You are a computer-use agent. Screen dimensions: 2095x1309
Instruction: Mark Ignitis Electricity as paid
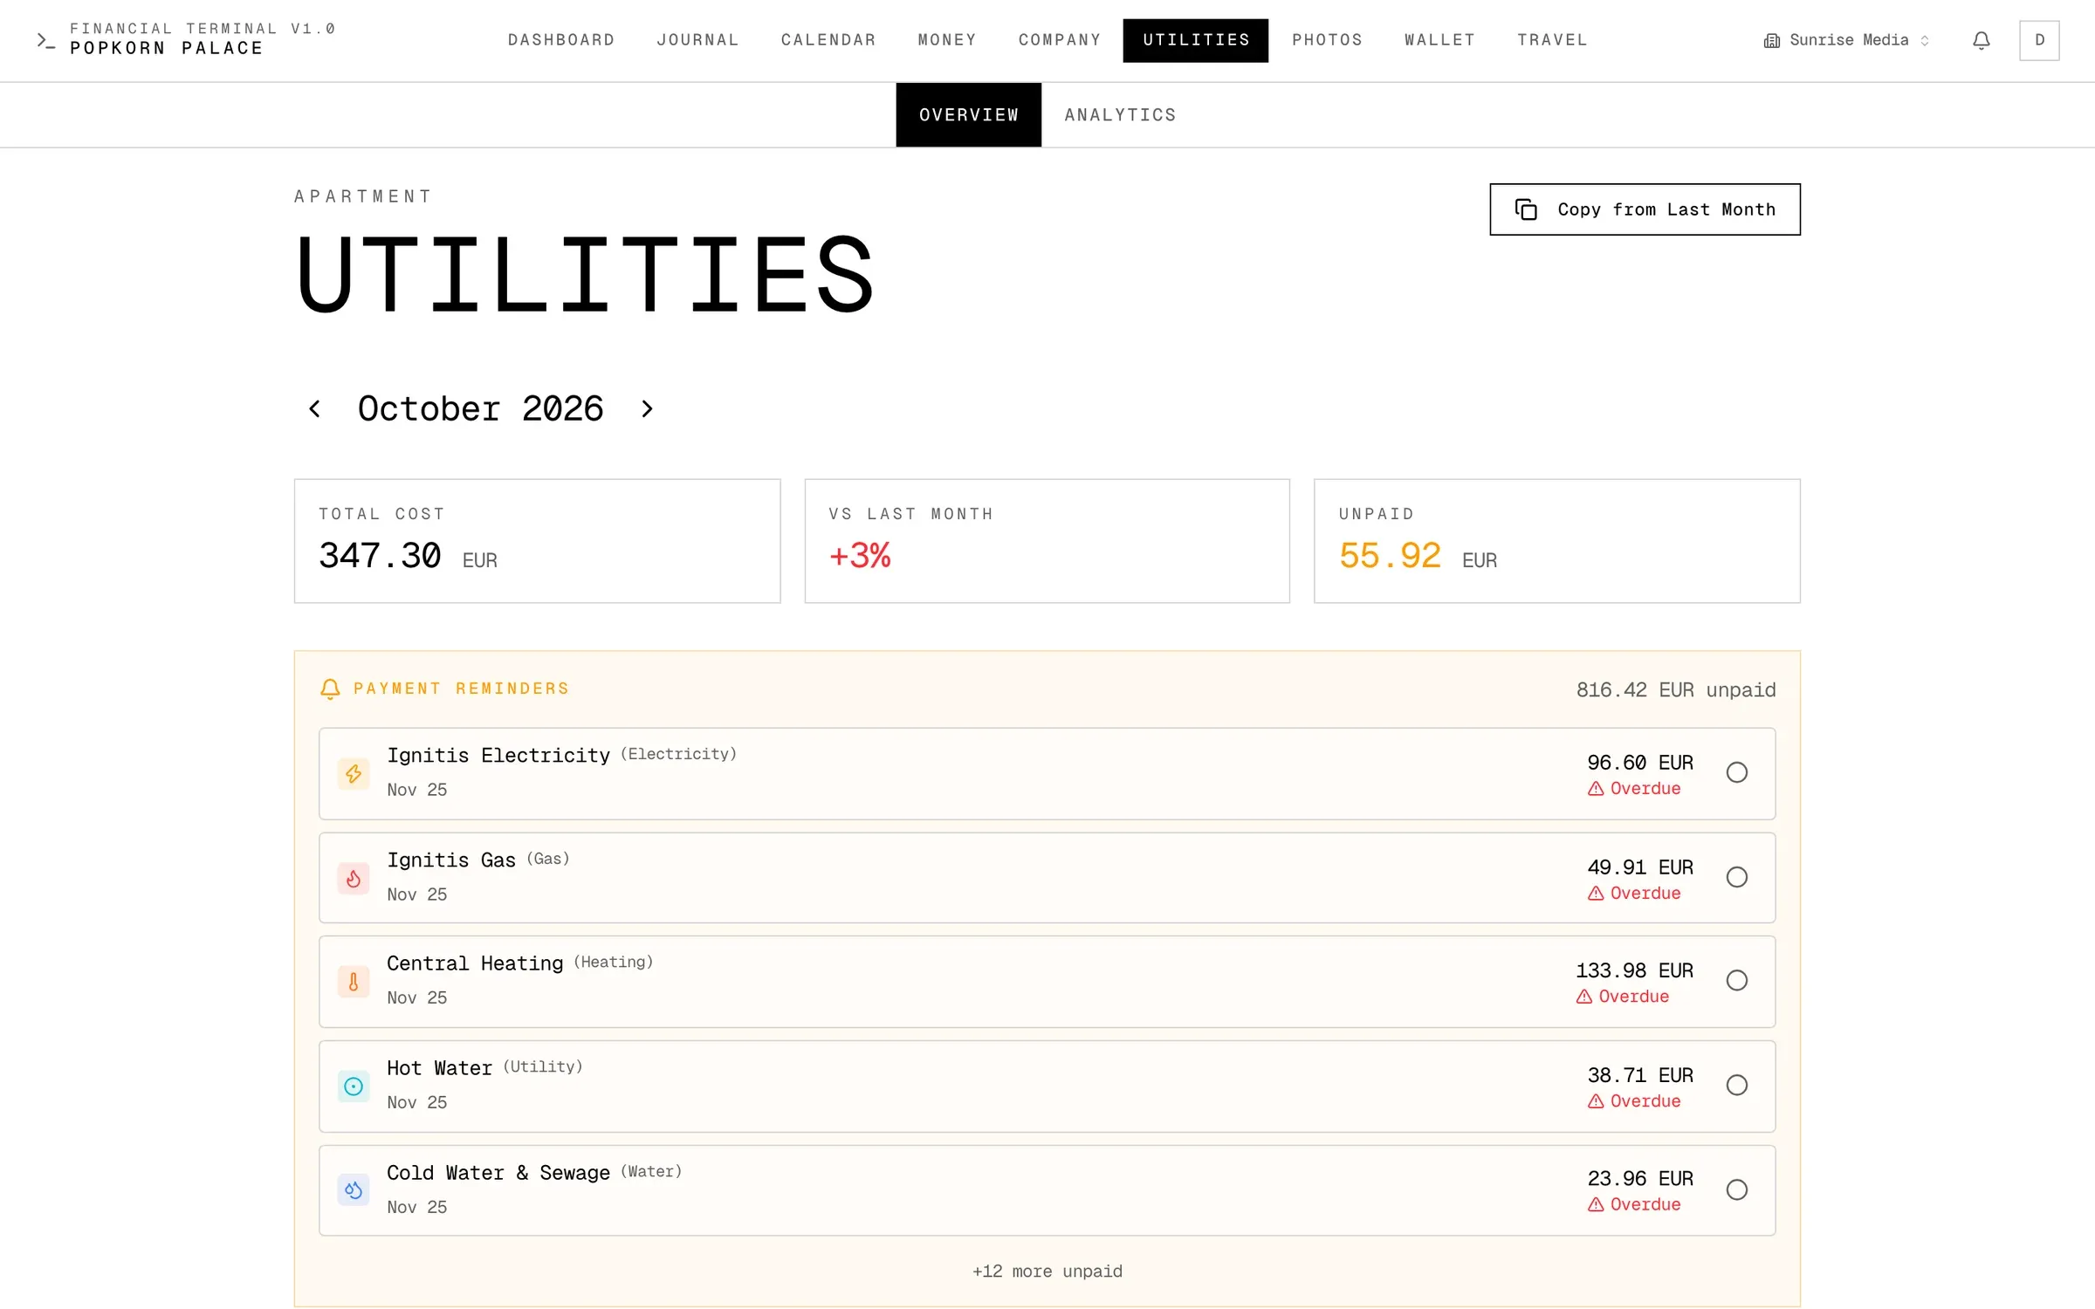[x=1737, y=772]
